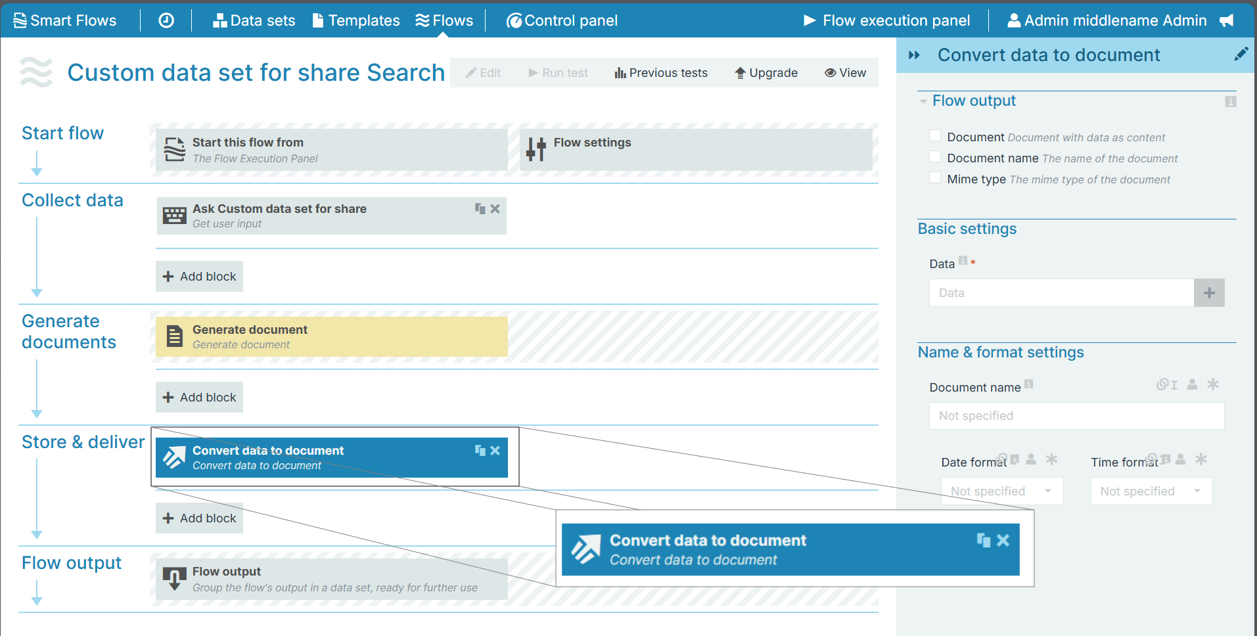The width and height of the screenshot is (1257, 636).
Task: Click the Date format asterisk icon
Action: point(1052,459)
